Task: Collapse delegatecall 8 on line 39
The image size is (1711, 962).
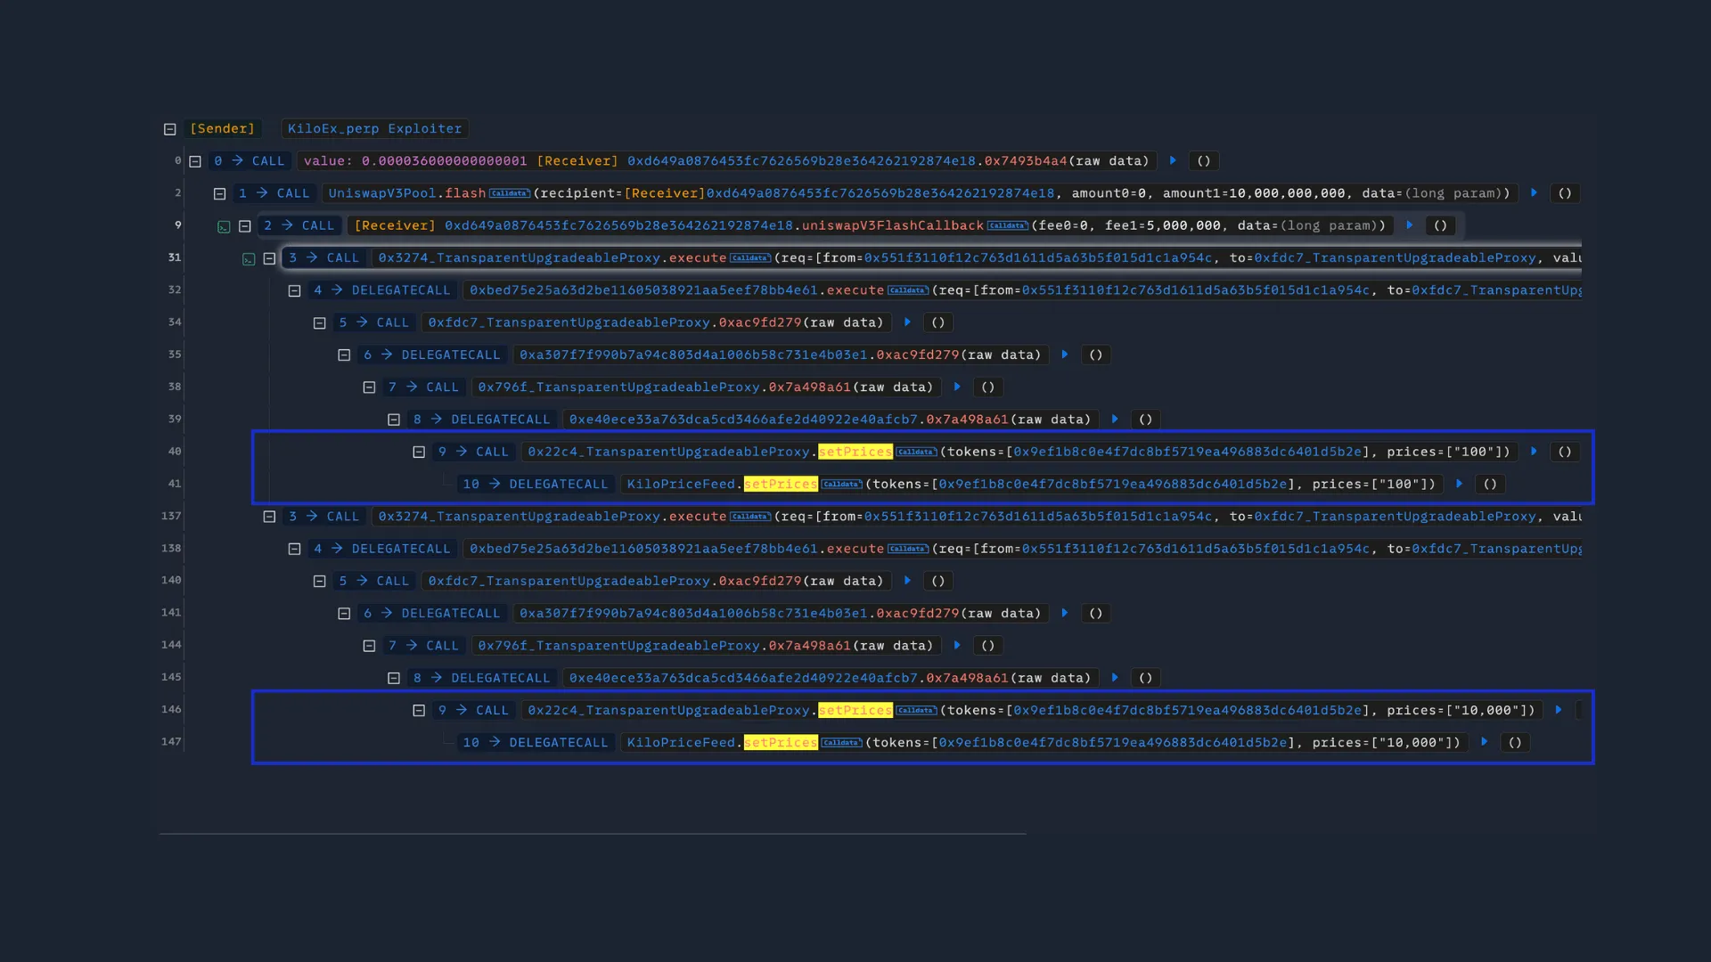Action: point(394,420)
